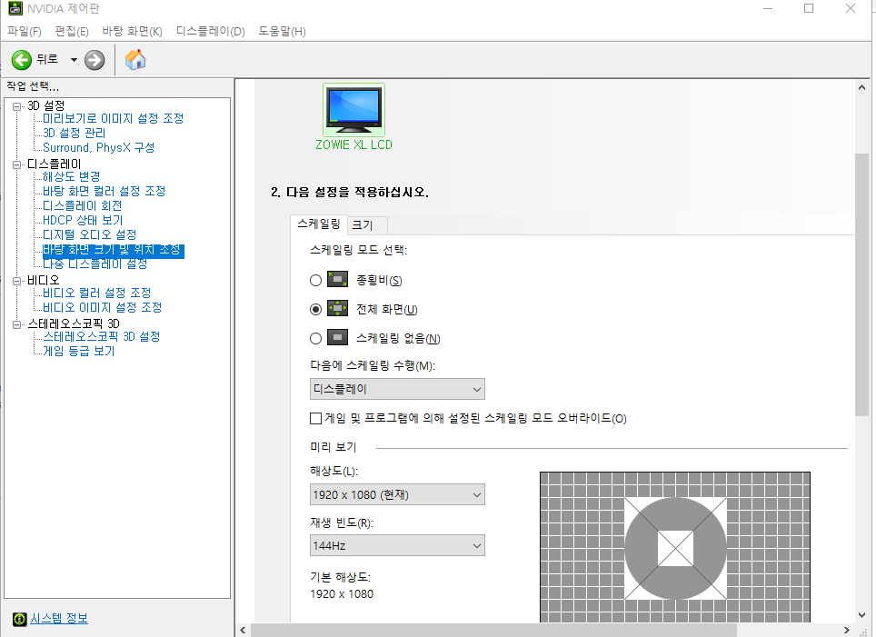Click the horizontal scrollbar right arrow

[x=846, y=630]
